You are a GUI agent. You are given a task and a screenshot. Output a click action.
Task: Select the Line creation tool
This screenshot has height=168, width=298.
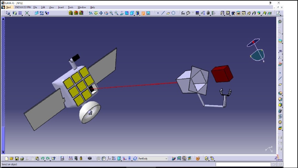163,13
